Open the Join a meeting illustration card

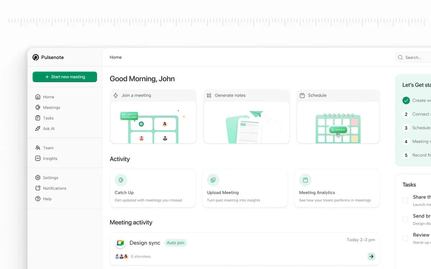153,123
